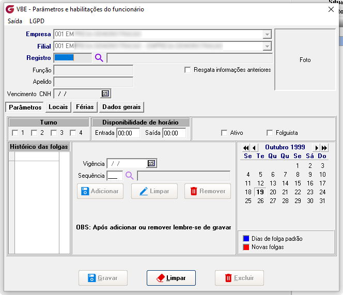Click the magnifier icon beside Registro
343x295 pixels.
99,58
